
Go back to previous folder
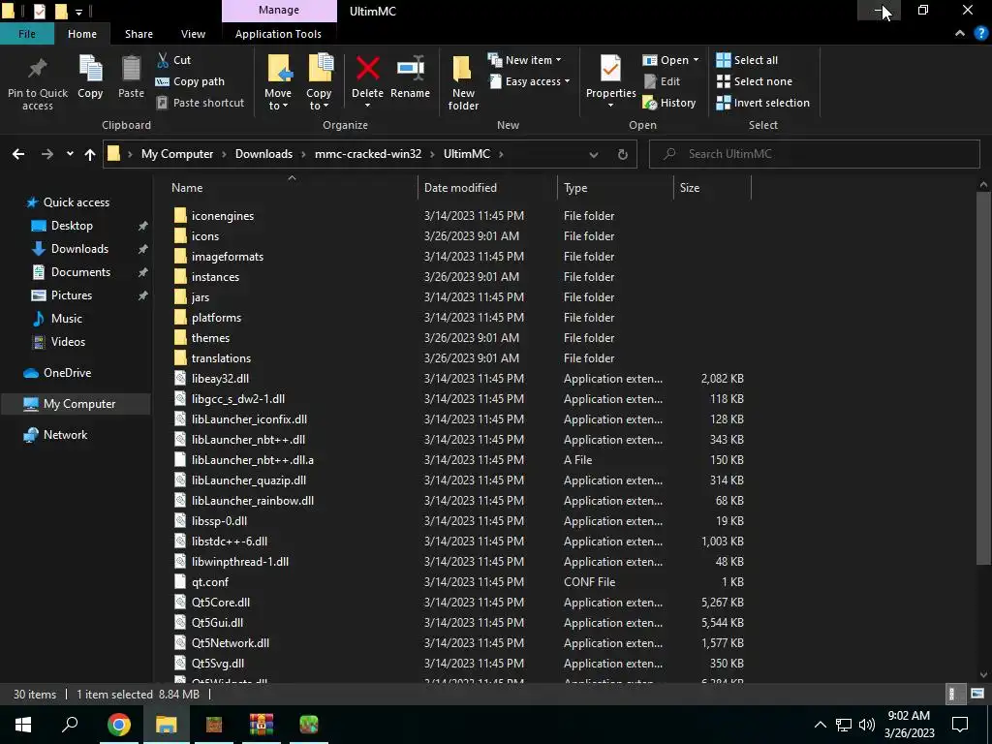point(18,154)
